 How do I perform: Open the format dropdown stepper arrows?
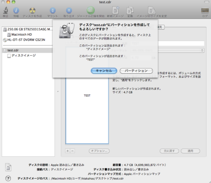(202, 50)
